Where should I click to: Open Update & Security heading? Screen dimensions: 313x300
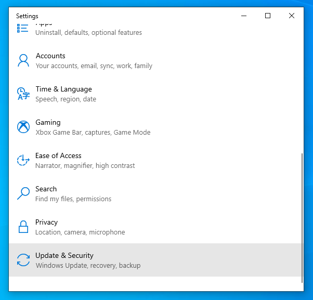64,255
